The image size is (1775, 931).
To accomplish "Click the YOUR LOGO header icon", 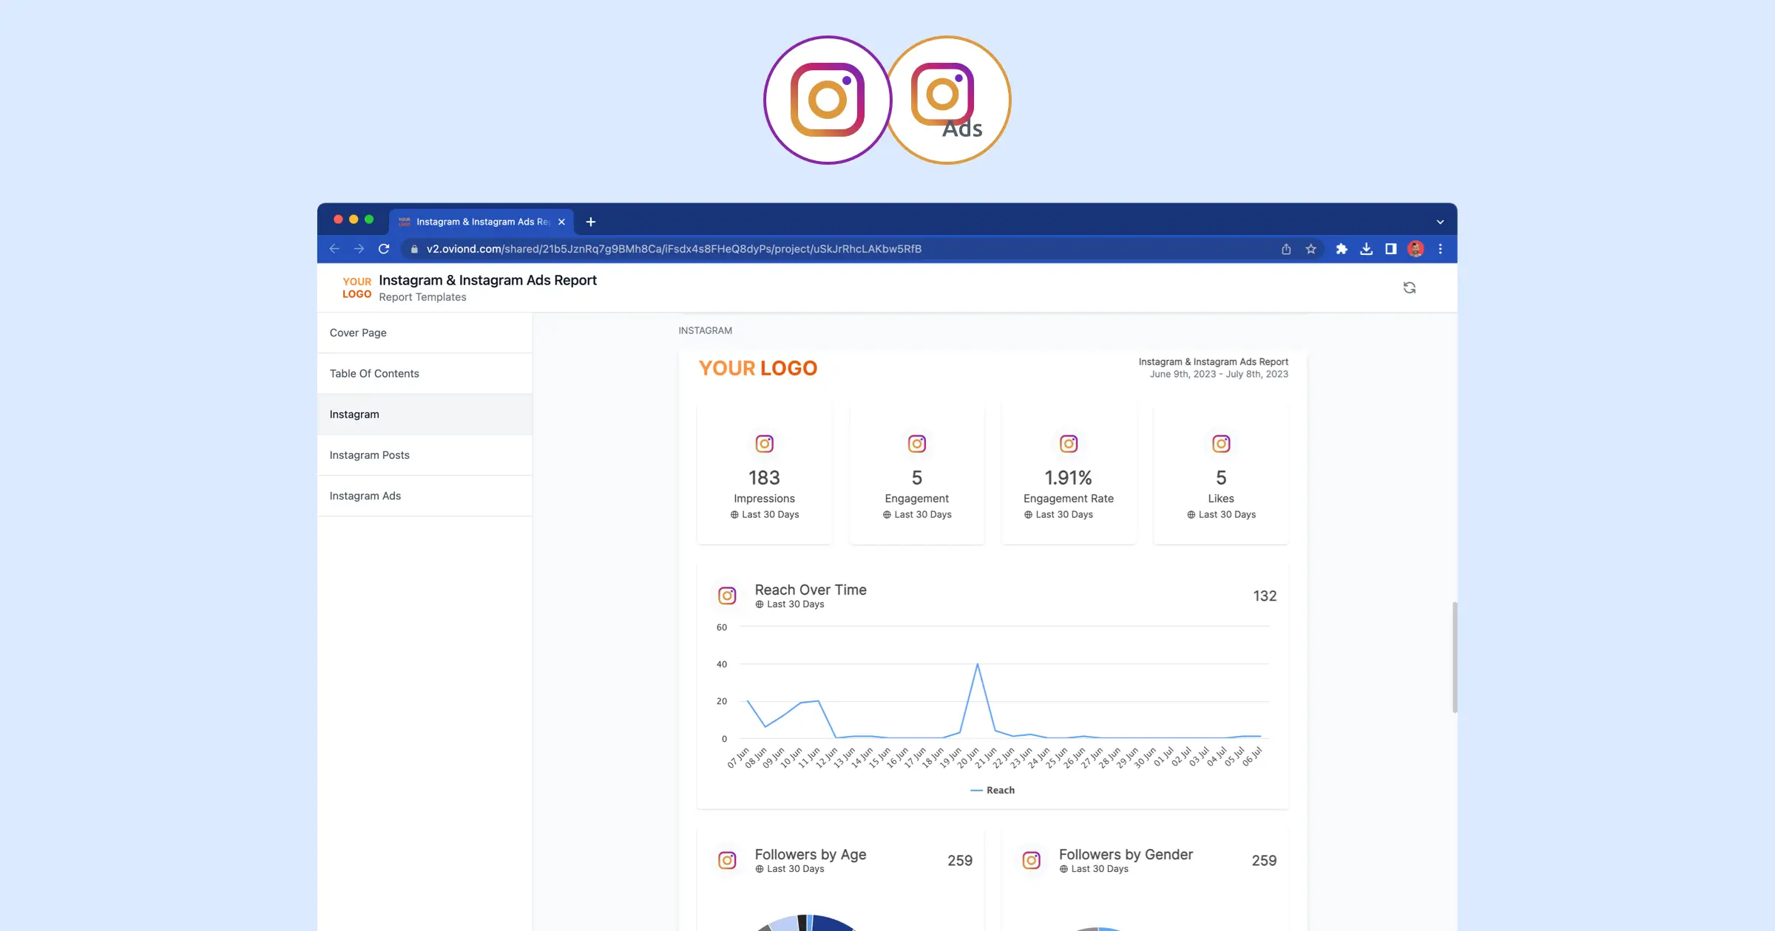I will pos(356,287).
